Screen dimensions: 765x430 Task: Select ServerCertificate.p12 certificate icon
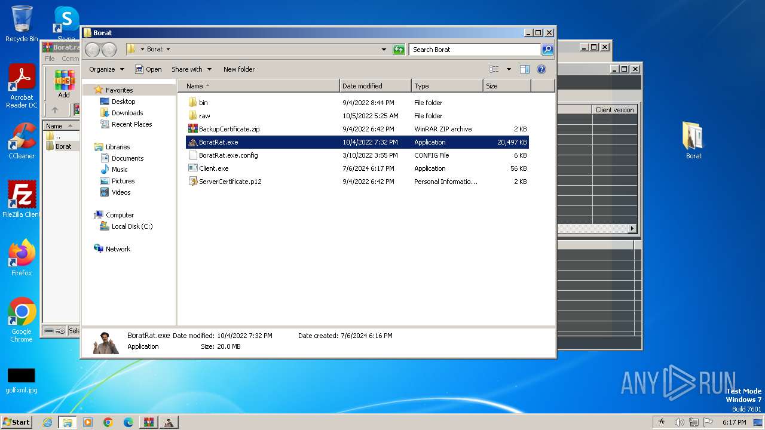[x=192, y=182]
